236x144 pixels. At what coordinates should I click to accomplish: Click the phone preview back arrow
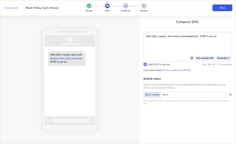coord(48,40)
